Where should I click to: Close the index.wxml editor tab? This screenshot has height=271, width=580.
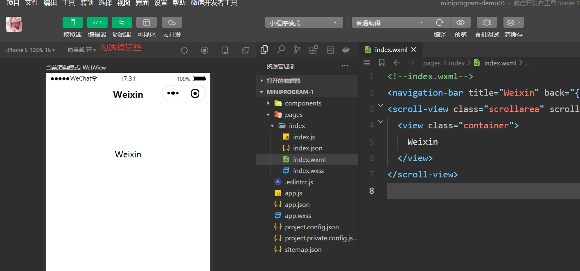(x=413, y=49)
